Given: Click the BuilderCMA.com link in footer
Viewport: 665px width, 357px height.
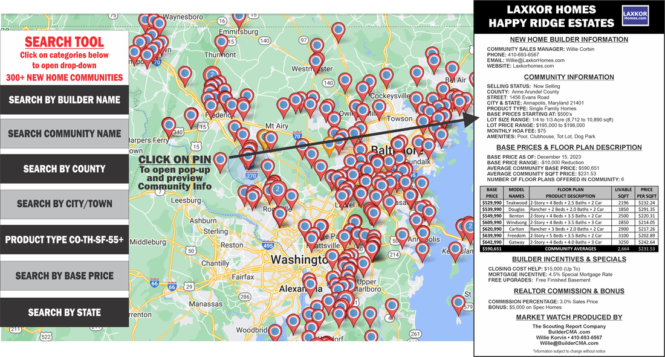Looking at the screenshot, I should (x=569, y=332).
